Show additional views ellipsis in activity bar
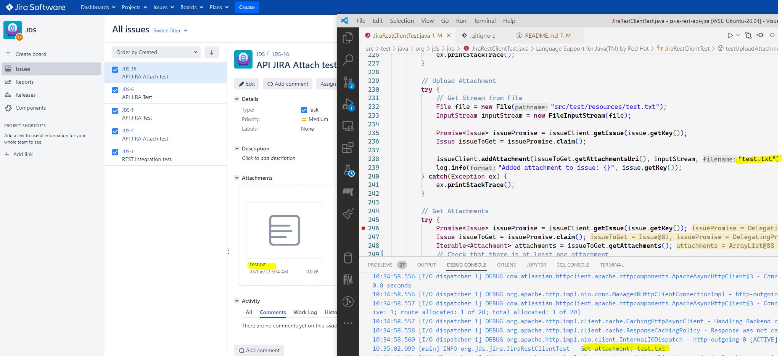The height and width of the screenshot is (356, 782). coord(348,323)
